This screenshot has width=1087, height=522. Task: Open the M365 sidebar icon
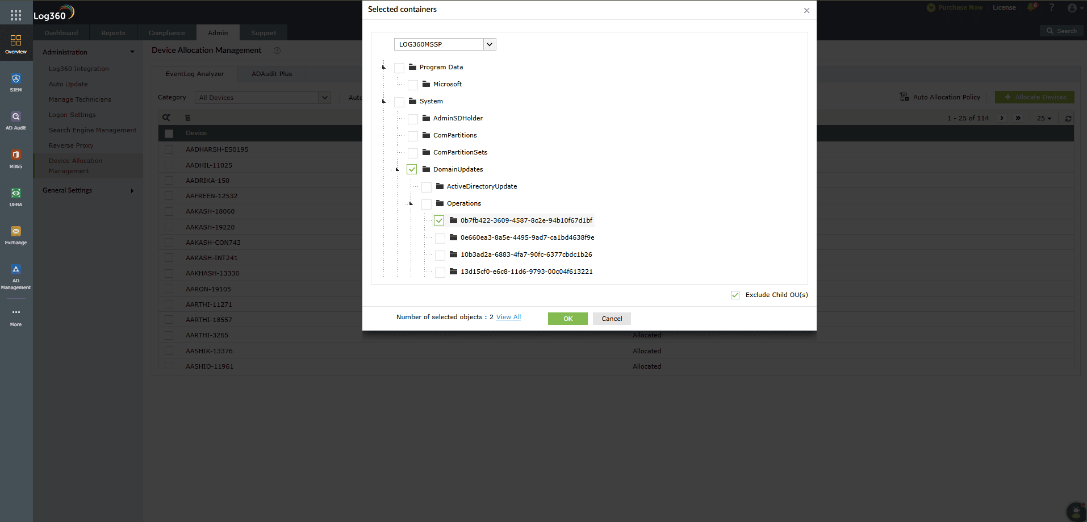click(16, 158)
